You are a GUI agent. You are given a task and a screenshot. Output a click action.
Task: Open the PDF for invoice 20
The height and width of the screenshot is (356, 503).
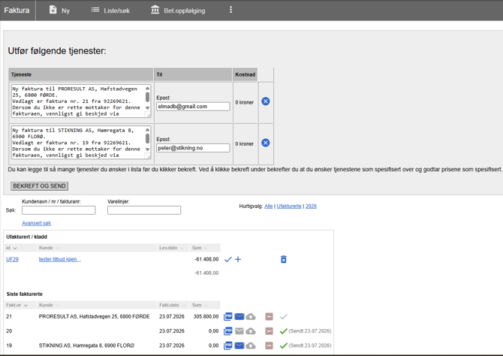click(x=228, y=331)
